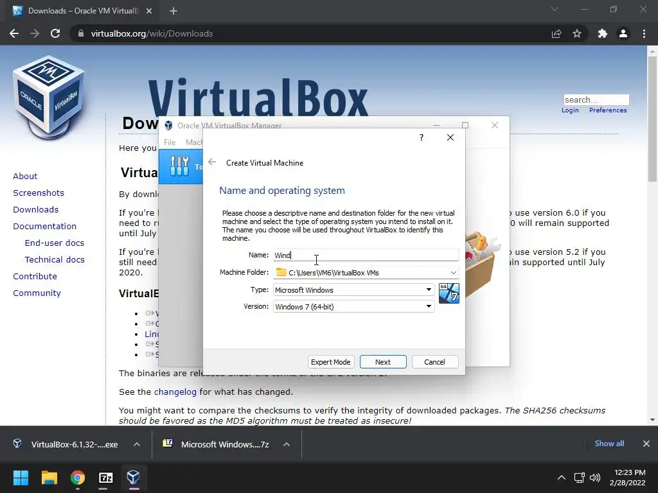Image resolution: width=658 pixels, height=493 pixels.
Task: Click the network icon in system tray
Action: click(580, 478)
